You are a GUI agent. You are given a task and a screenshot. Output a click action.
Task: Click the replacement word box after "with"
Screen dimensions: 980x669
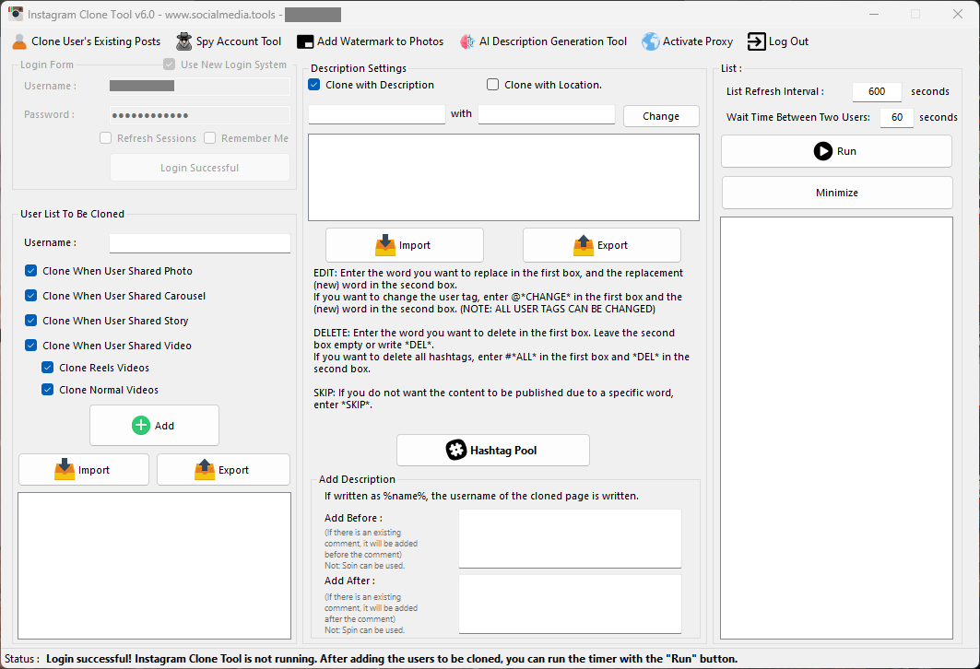[547, 114]
